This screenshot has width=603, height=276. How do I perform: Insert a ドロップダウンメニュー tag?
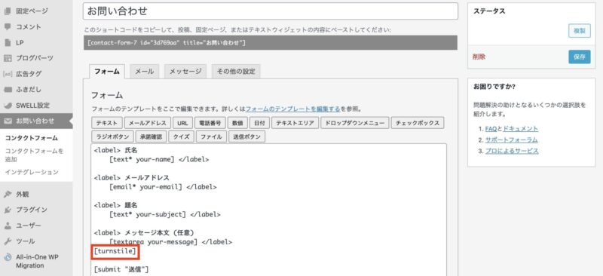point(354,123)
